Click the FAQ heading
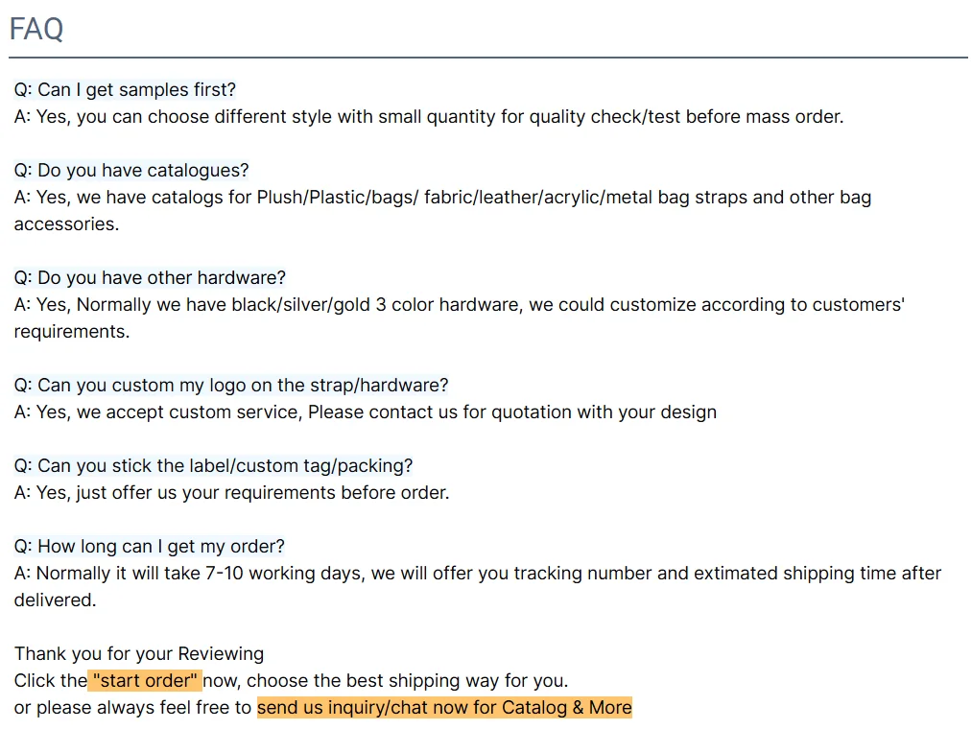 (36, 29)
